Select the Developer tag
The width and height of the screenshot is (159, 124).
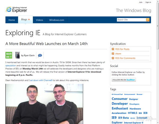click(x=120, y=104)
